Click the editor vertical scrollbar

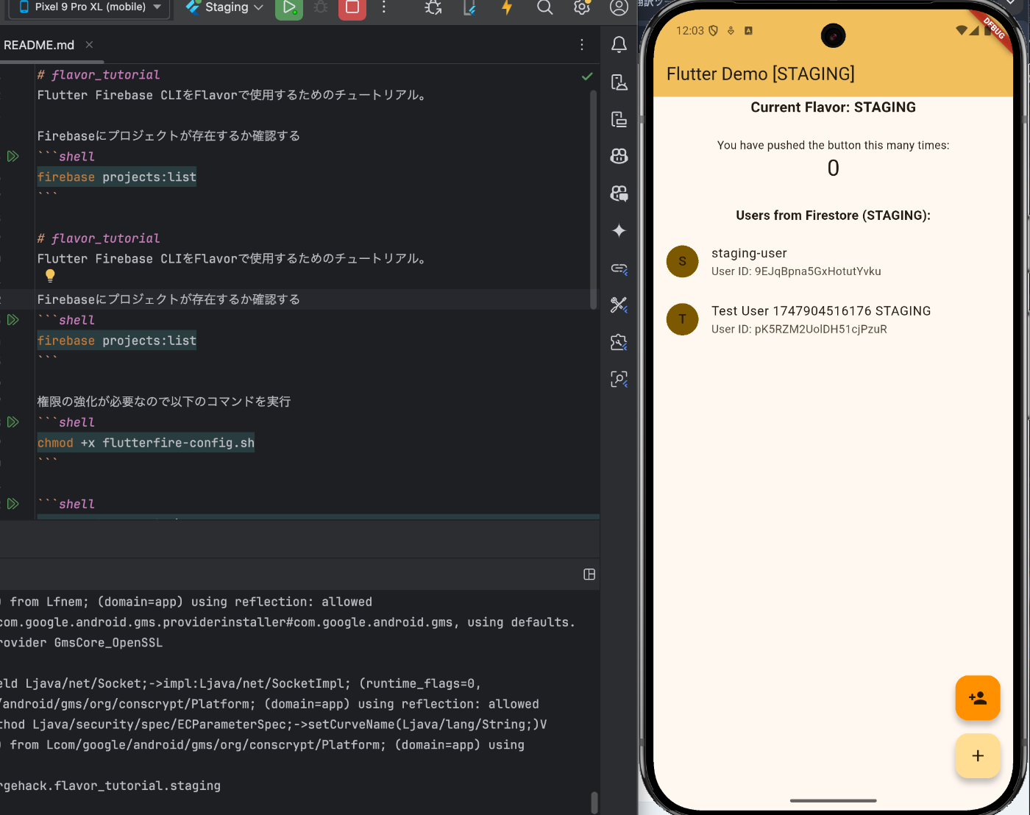click(593, 199)
